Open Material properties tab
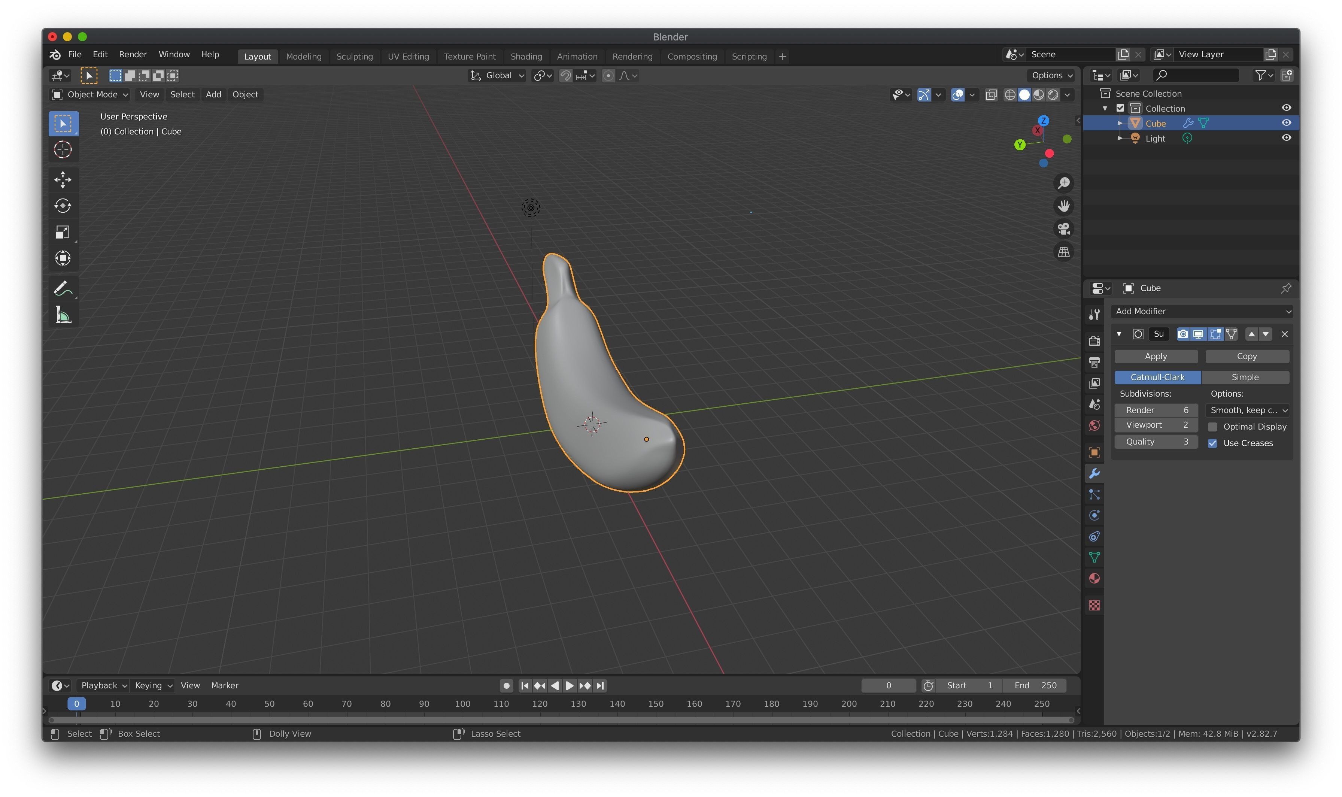Screen dimensions: 1342x797 [x=1094, y=579]
